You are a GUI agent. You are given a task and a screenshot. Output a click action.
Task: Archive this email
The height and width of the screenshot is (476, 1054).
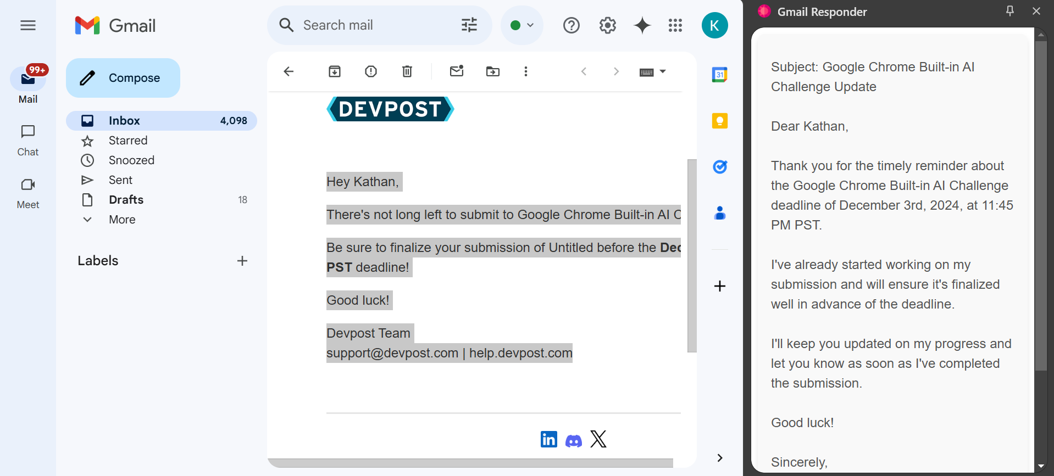[x=335, y=71]
